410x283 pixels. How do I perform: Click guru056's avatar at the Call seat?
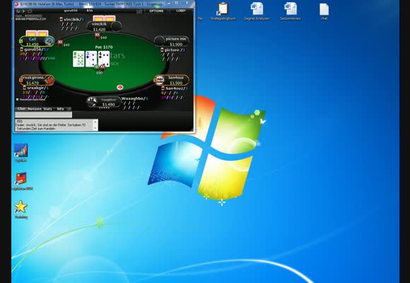tap(49, 41)
